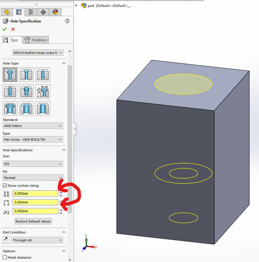
Task: Select the Legacy Hole type
Action: pyautogui.click(x=43, y=91)
